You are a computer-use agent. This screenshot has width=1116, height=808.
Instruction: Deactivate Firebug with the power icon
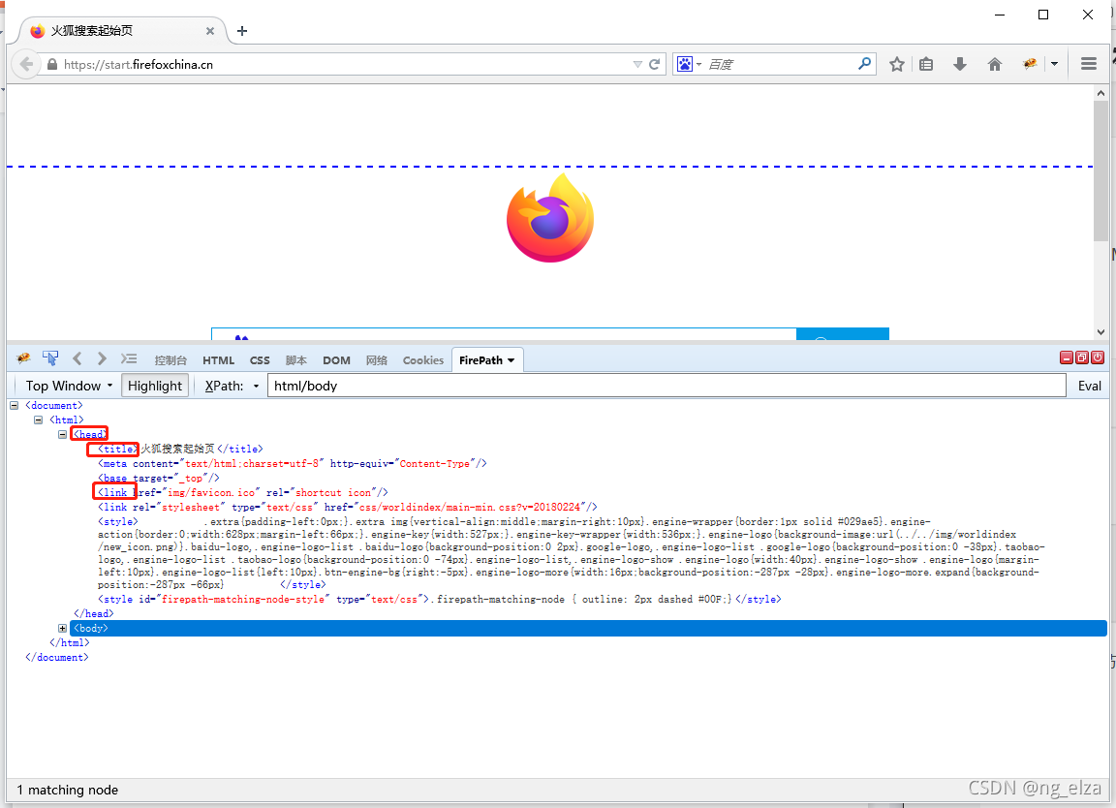tap(1098, 357)
